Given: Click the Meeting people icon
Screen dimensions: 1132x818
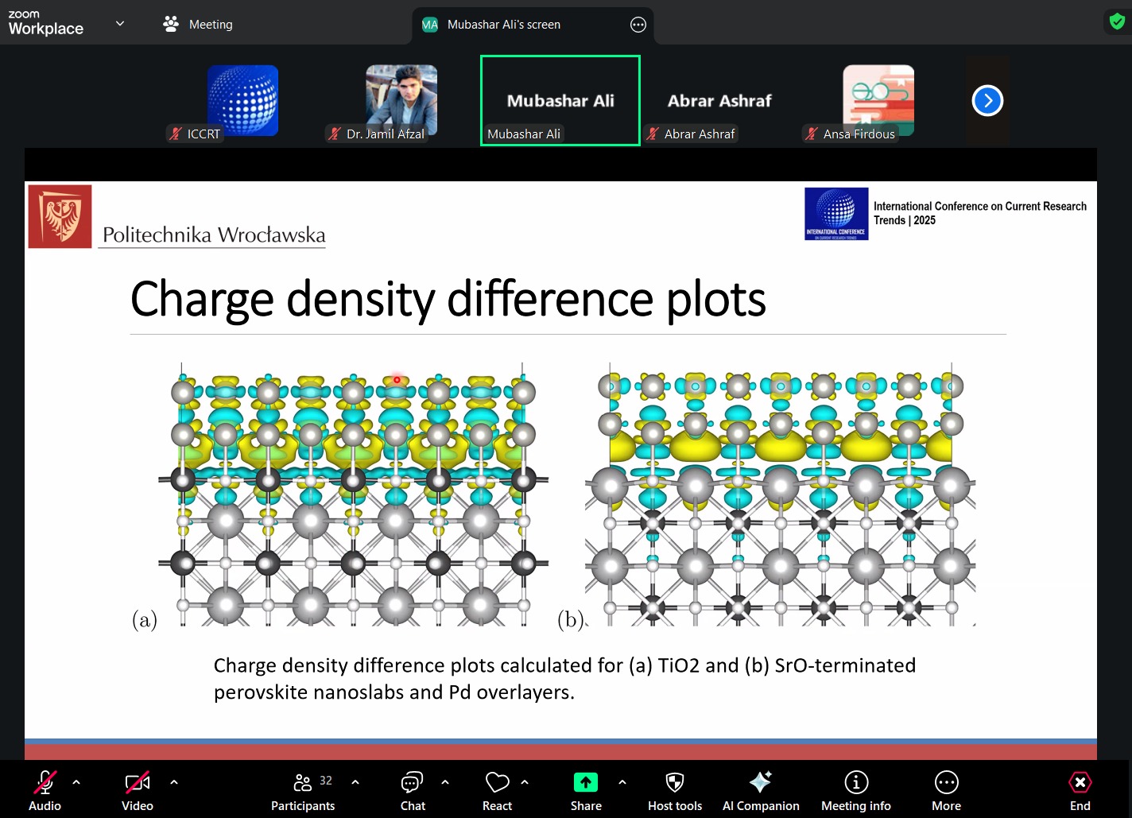Looking at the screenshot, I should [171, 24].
